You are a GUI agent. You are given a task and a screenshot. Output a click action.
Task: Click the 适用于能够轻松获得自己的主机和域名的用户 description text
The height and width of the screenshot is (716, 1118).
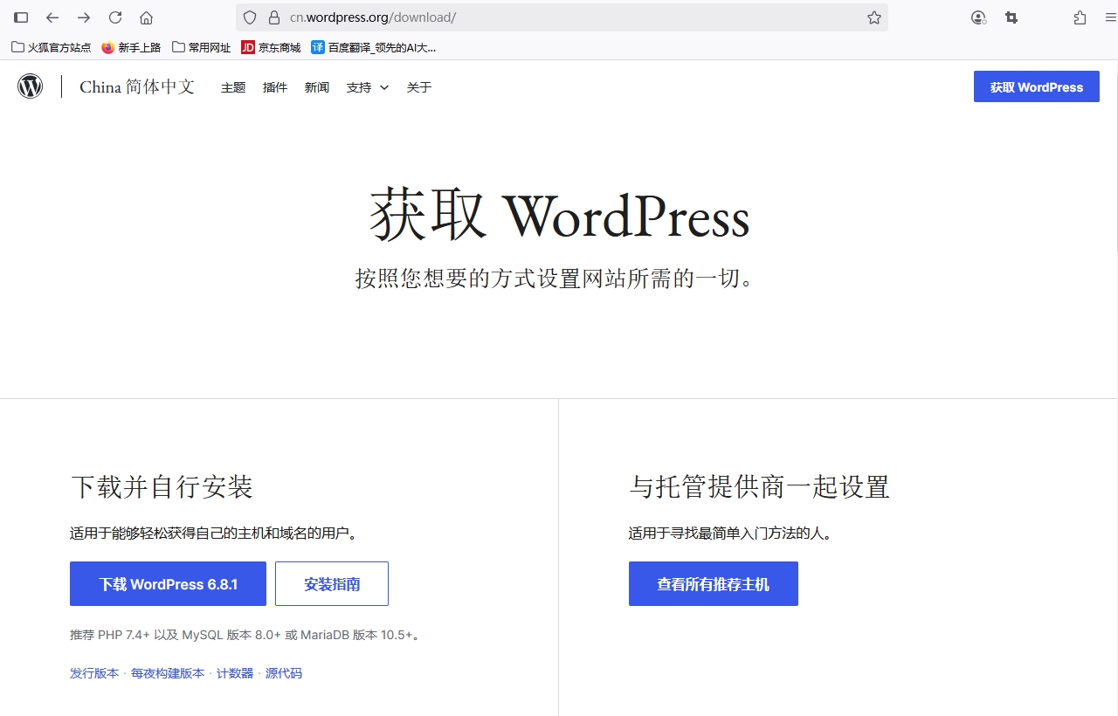[x=215, y=533]
